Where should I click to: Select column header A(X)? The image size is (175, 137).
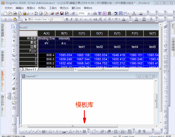(46, 33)
